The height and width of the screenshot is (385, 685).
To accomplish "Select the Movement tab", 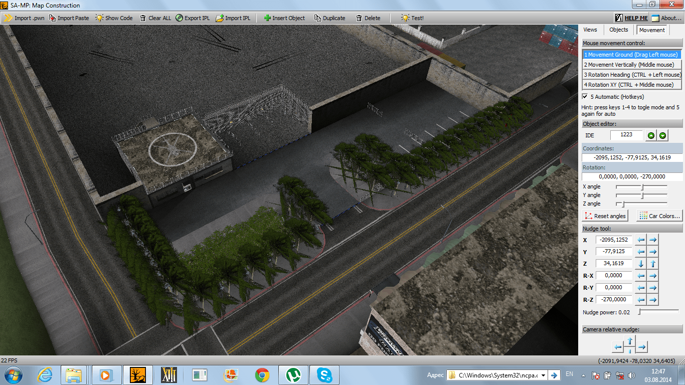I will click(x=652, y=30).
